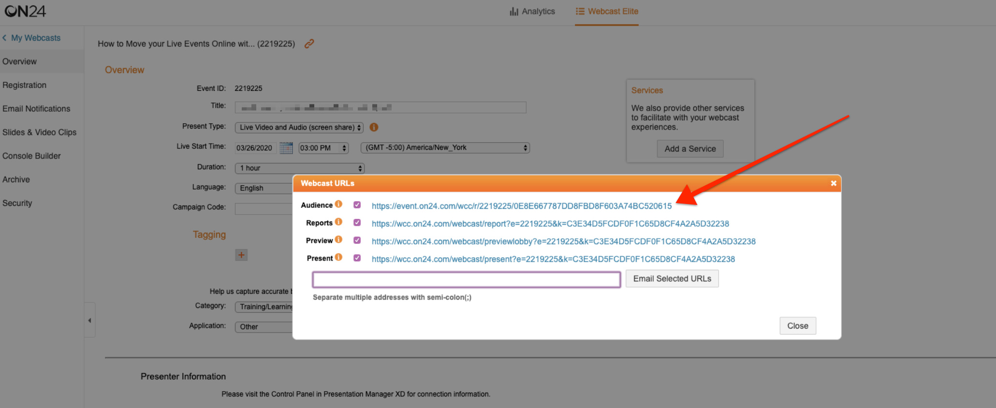Click the Reports info icon

[x=338, y=222]
